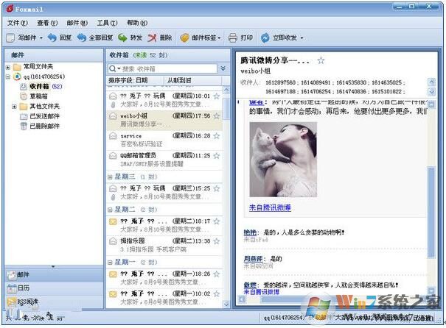Click mail list vertical scrollbar thumb
Screen dimensions: 446x328
[227, 108]
